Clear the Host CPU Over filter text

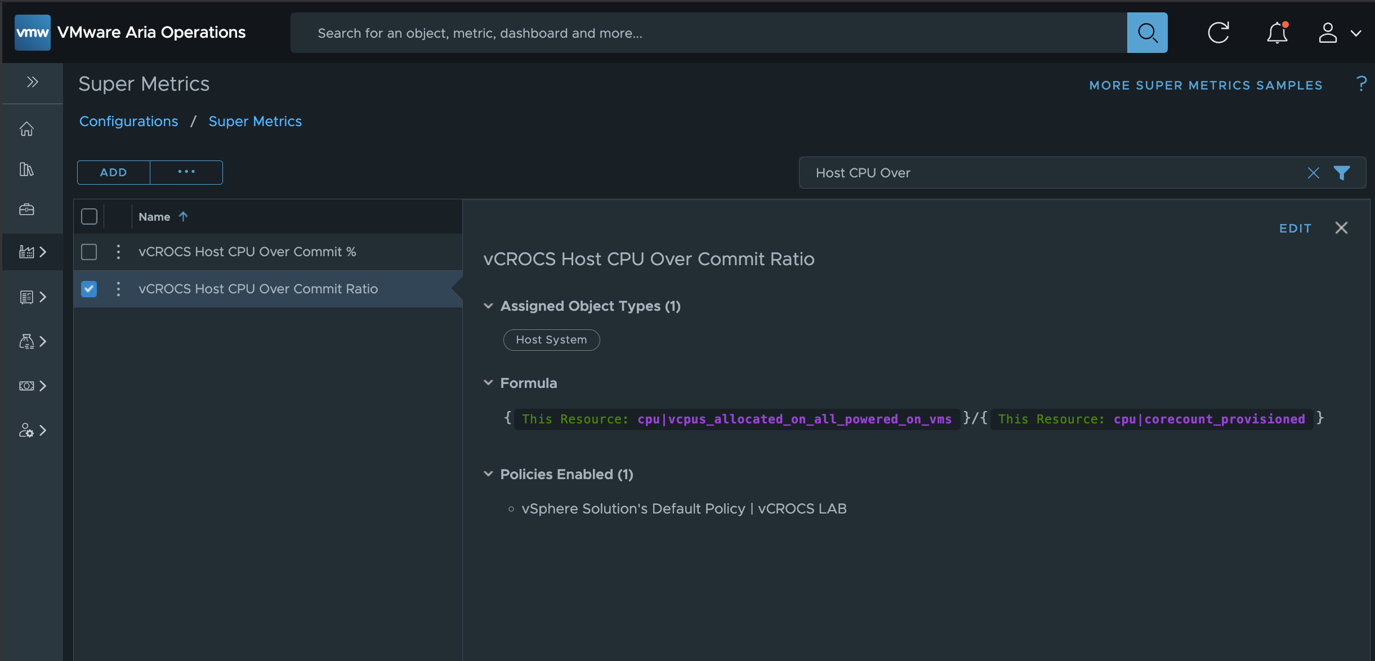point(1313,173)
